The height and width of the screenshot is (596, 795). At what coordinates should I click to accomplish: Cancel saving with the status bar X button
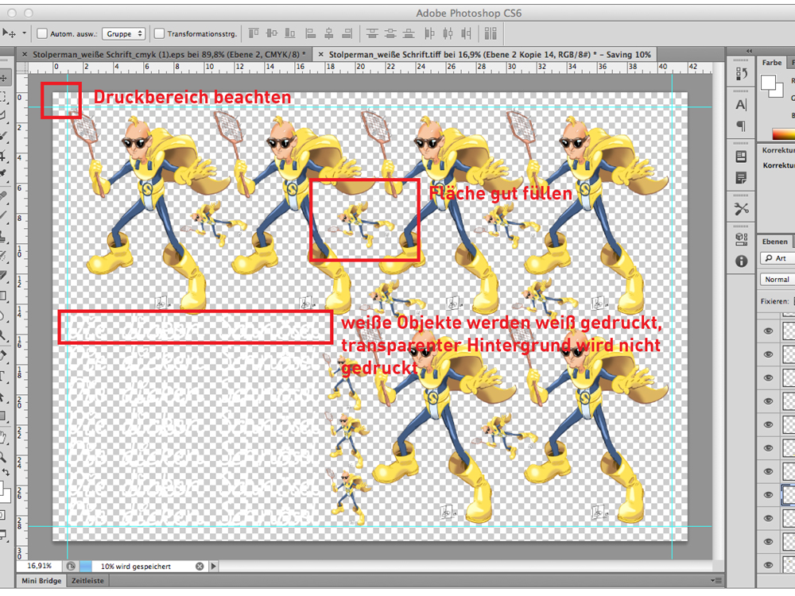click(200, 566)
